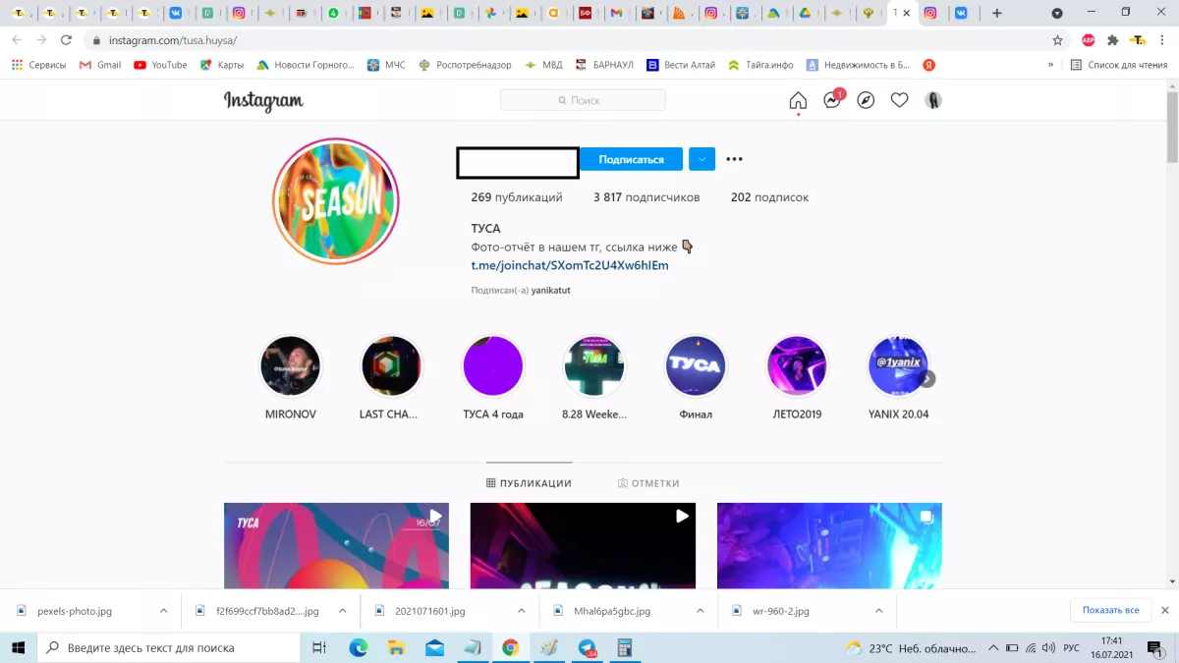Switch to Chrome from the taskbar
The width and height of the screenshot is (1179, 663).
coord(510,648)
